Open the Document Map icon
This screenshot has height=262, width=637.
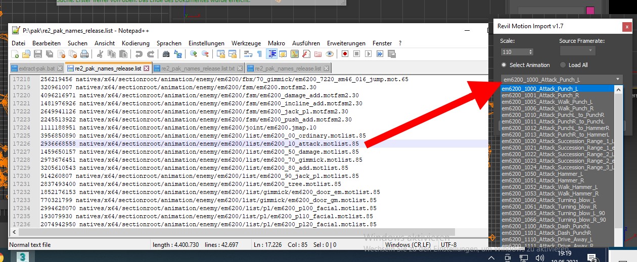[294, 54]
